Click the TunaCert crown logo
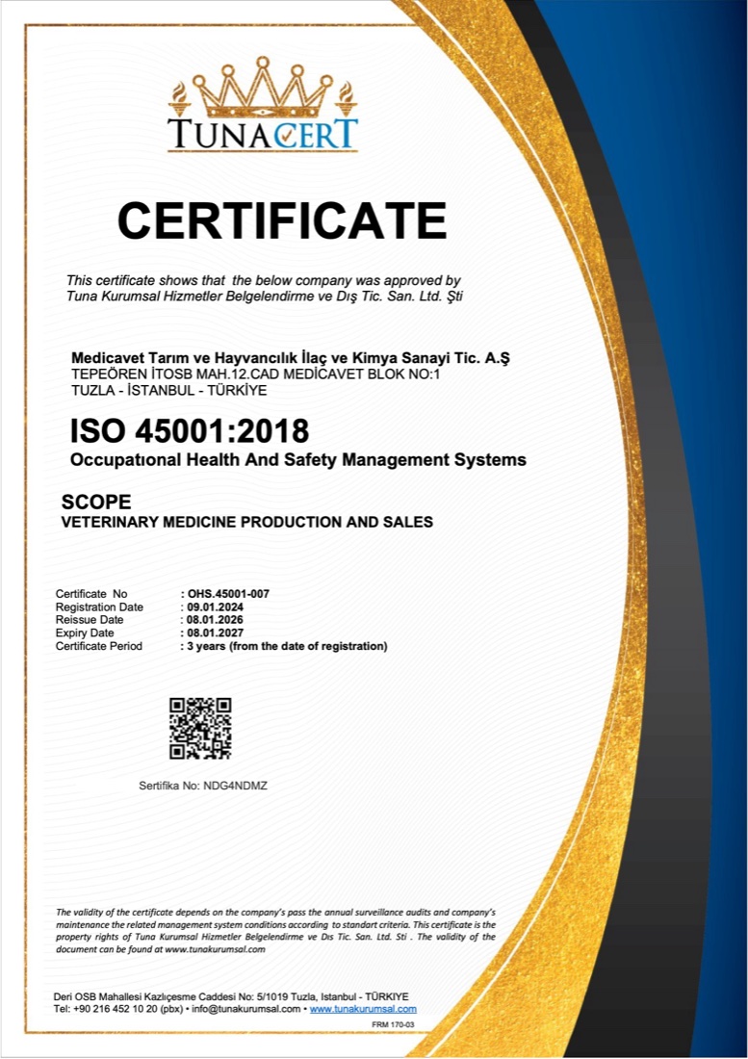Image resolution: width=748 pixels, height=1059 pixels. [x=263, y=104]
